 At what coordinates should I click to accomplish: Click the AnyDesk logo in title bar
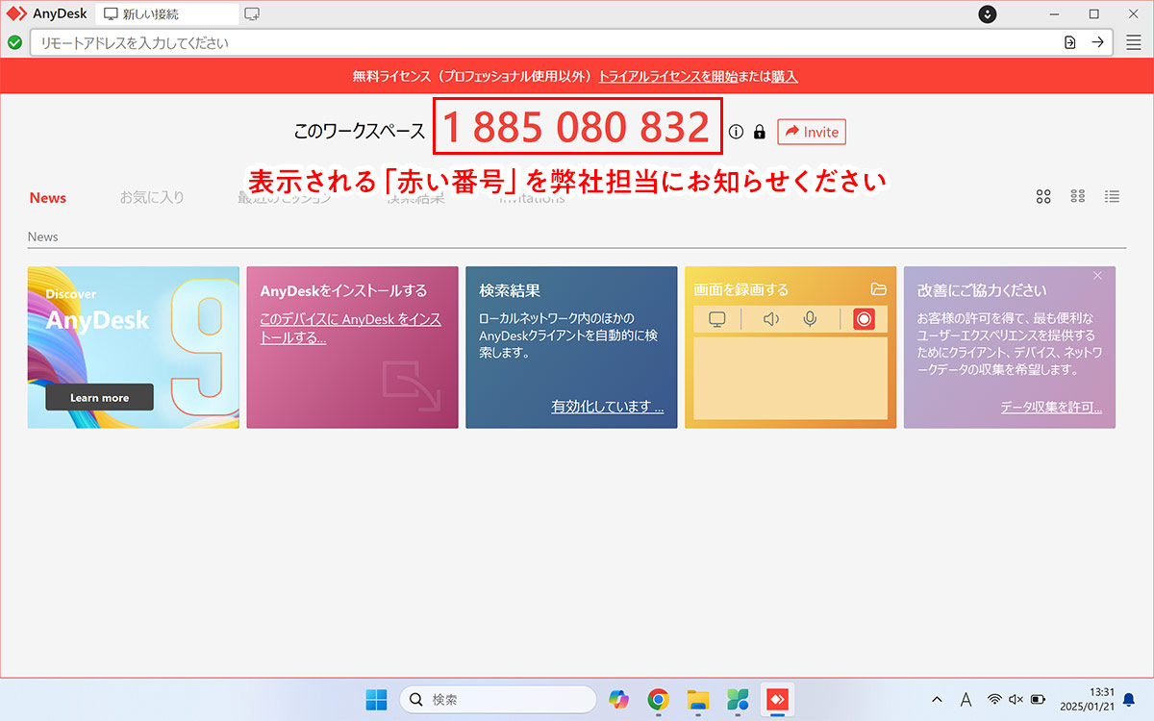[x=15, y=14]
